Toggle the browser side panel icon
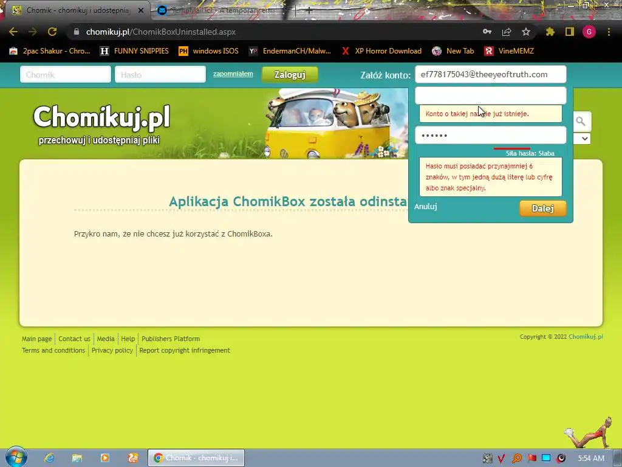The image size is (622, 467). (x=570, y=32)
